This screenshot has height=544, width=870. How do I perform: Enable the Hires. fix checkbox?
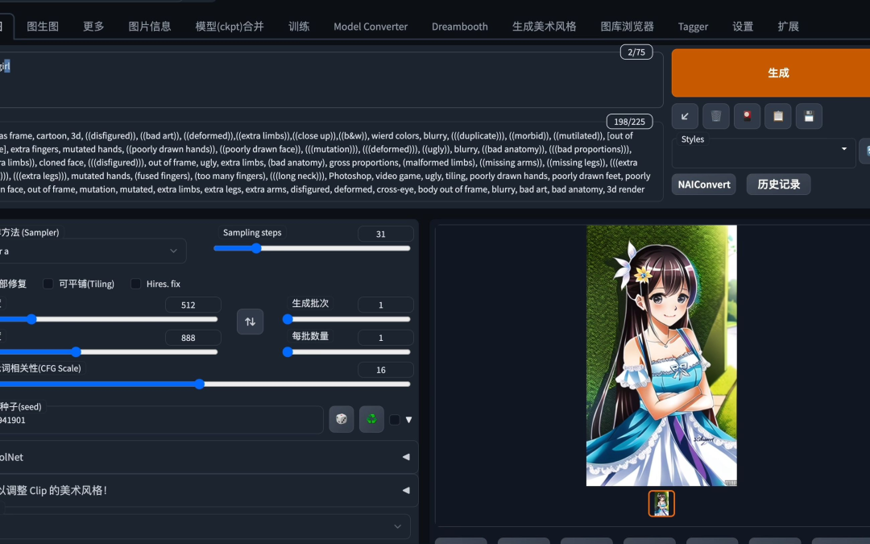(x=135, y=284)
